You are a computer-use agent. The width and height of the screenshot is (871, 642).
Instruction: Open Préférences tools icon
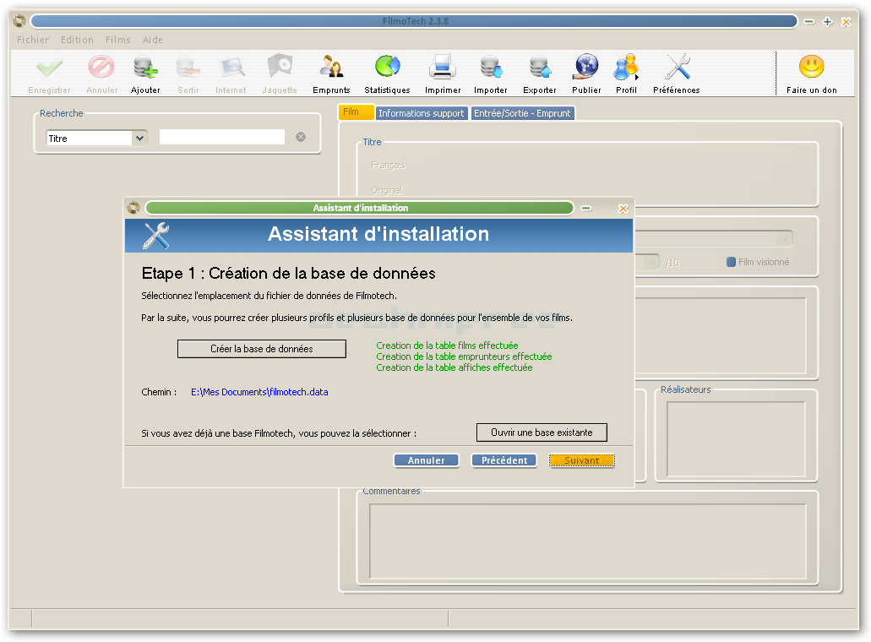coord(677,68)
